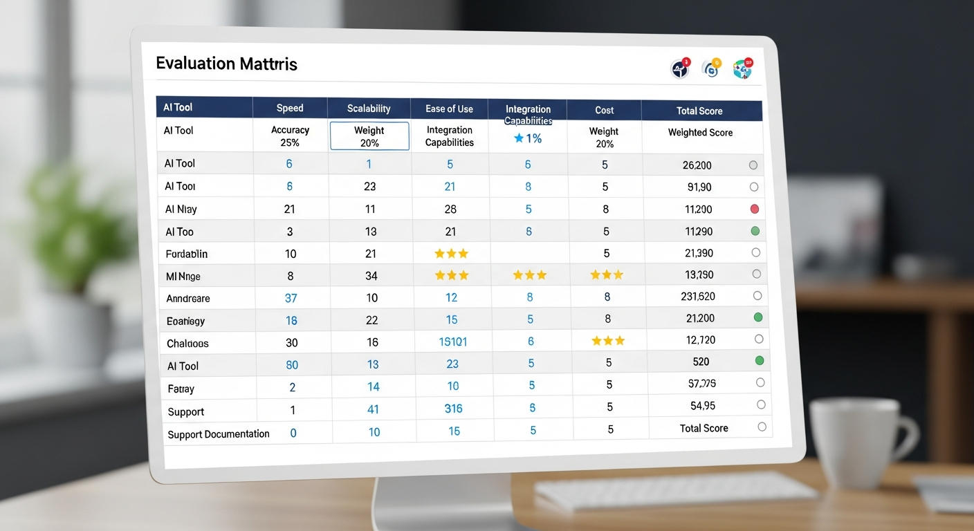Toggle the red status indicator in AI Nlay row
The width and height of the screenshot is (974, 531).
pyautogui.click(x=755, y=208)
